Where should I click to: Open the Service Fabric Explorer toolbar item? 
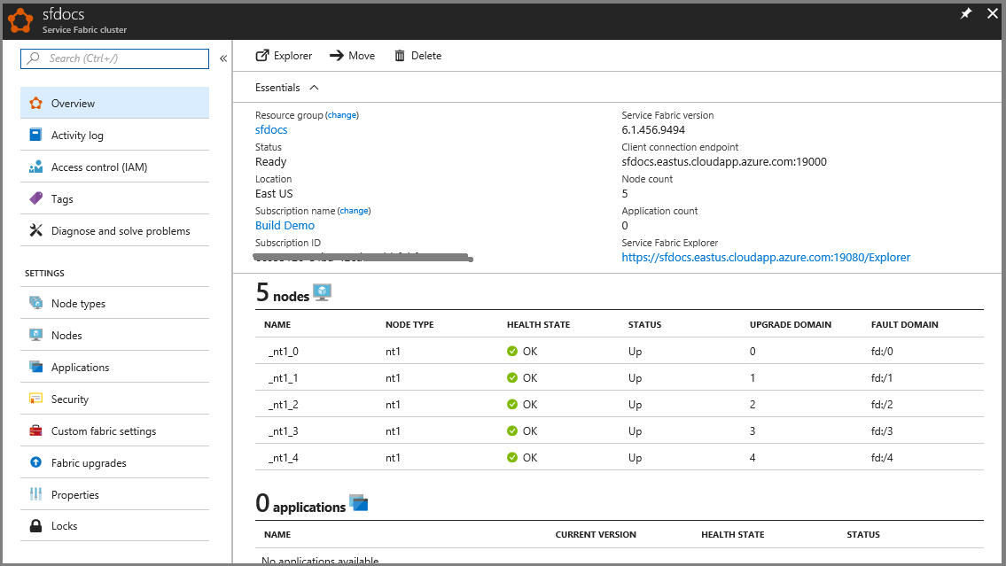pyautogui.click(x=284, y=55)
